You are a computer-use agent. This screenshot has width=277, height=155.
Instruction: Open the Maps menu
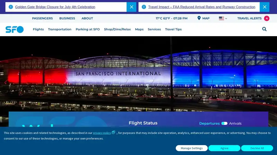(x=139, y=29)
